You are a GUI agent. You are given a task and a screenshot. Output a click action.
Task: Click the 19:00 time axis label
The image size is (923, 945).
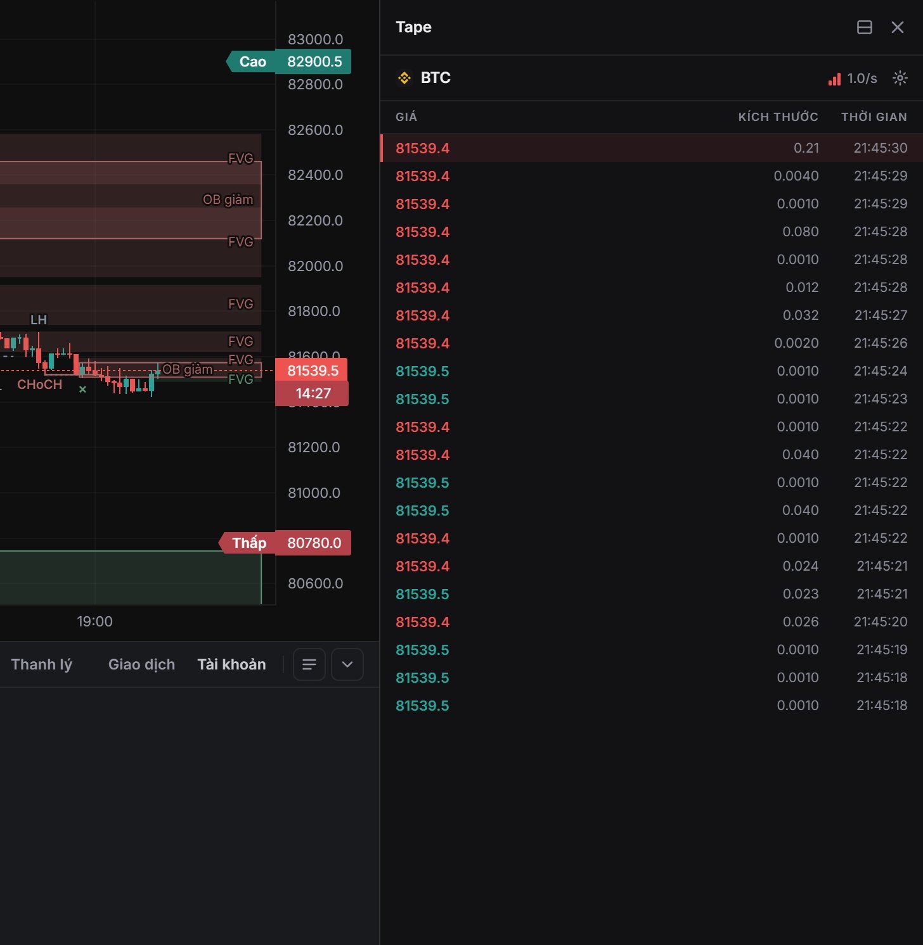pyautogui.click(x=95, y=621)
